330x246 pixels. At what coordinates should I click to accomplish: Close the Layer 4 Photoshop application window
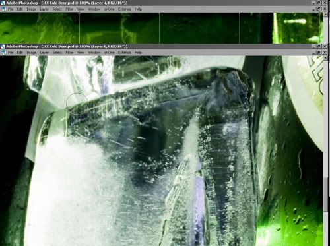tap(325, 3)
